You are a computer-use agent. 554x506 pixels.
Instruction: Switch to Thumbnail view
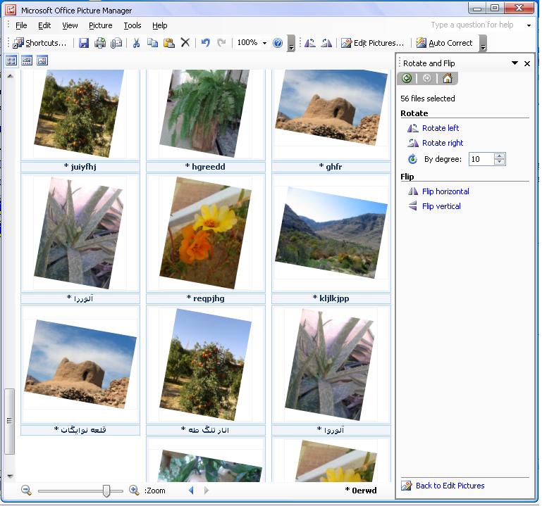coord(11,61)
